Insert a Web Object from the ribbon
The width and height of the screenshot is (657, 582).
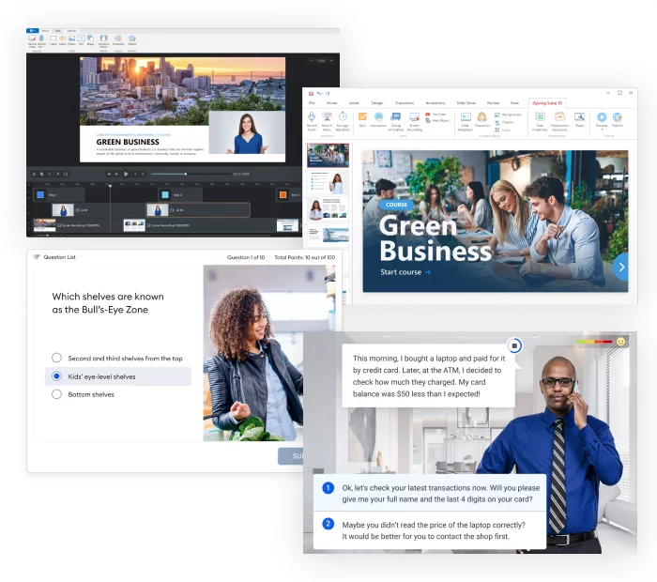437,121
